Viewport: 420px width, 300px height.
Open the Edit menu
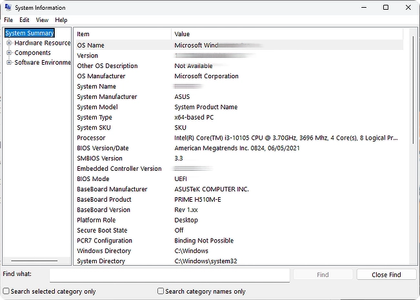pos(24,20)
